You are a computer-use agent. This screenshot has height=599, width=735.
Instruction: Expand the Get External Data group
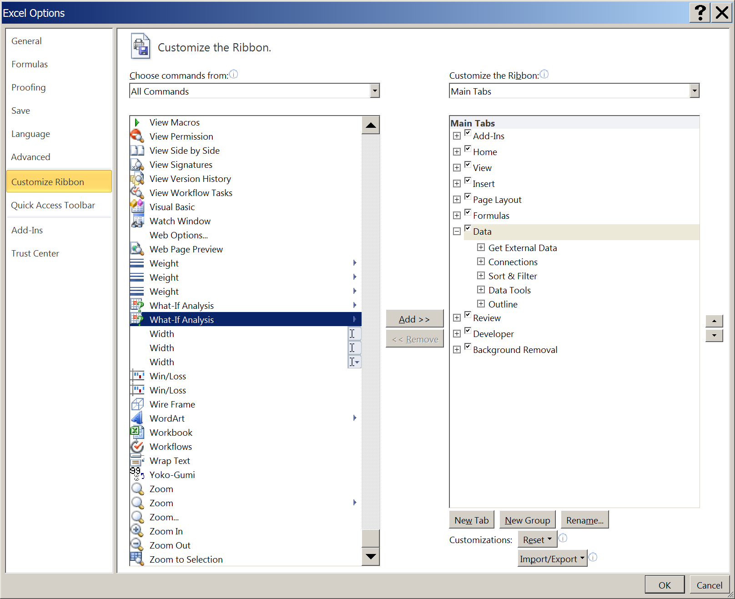click(481, 247)
